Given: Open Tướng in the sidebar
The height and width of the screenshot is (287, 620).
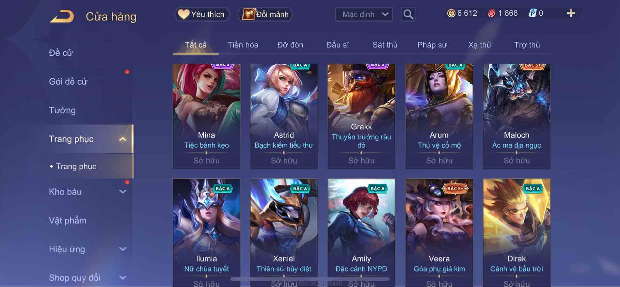Looking at the screenshot, I should pos(62,110).
